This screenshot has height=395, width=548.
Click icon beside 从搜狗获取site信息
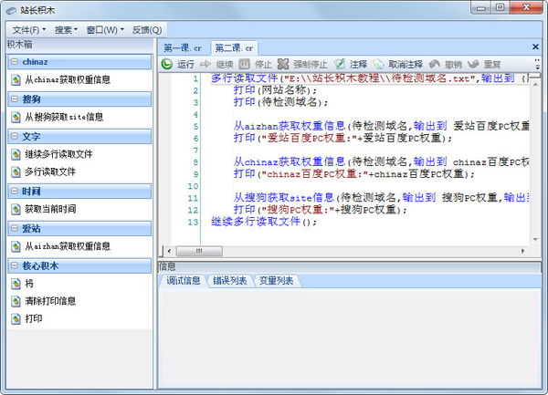[x=16, y=118]
